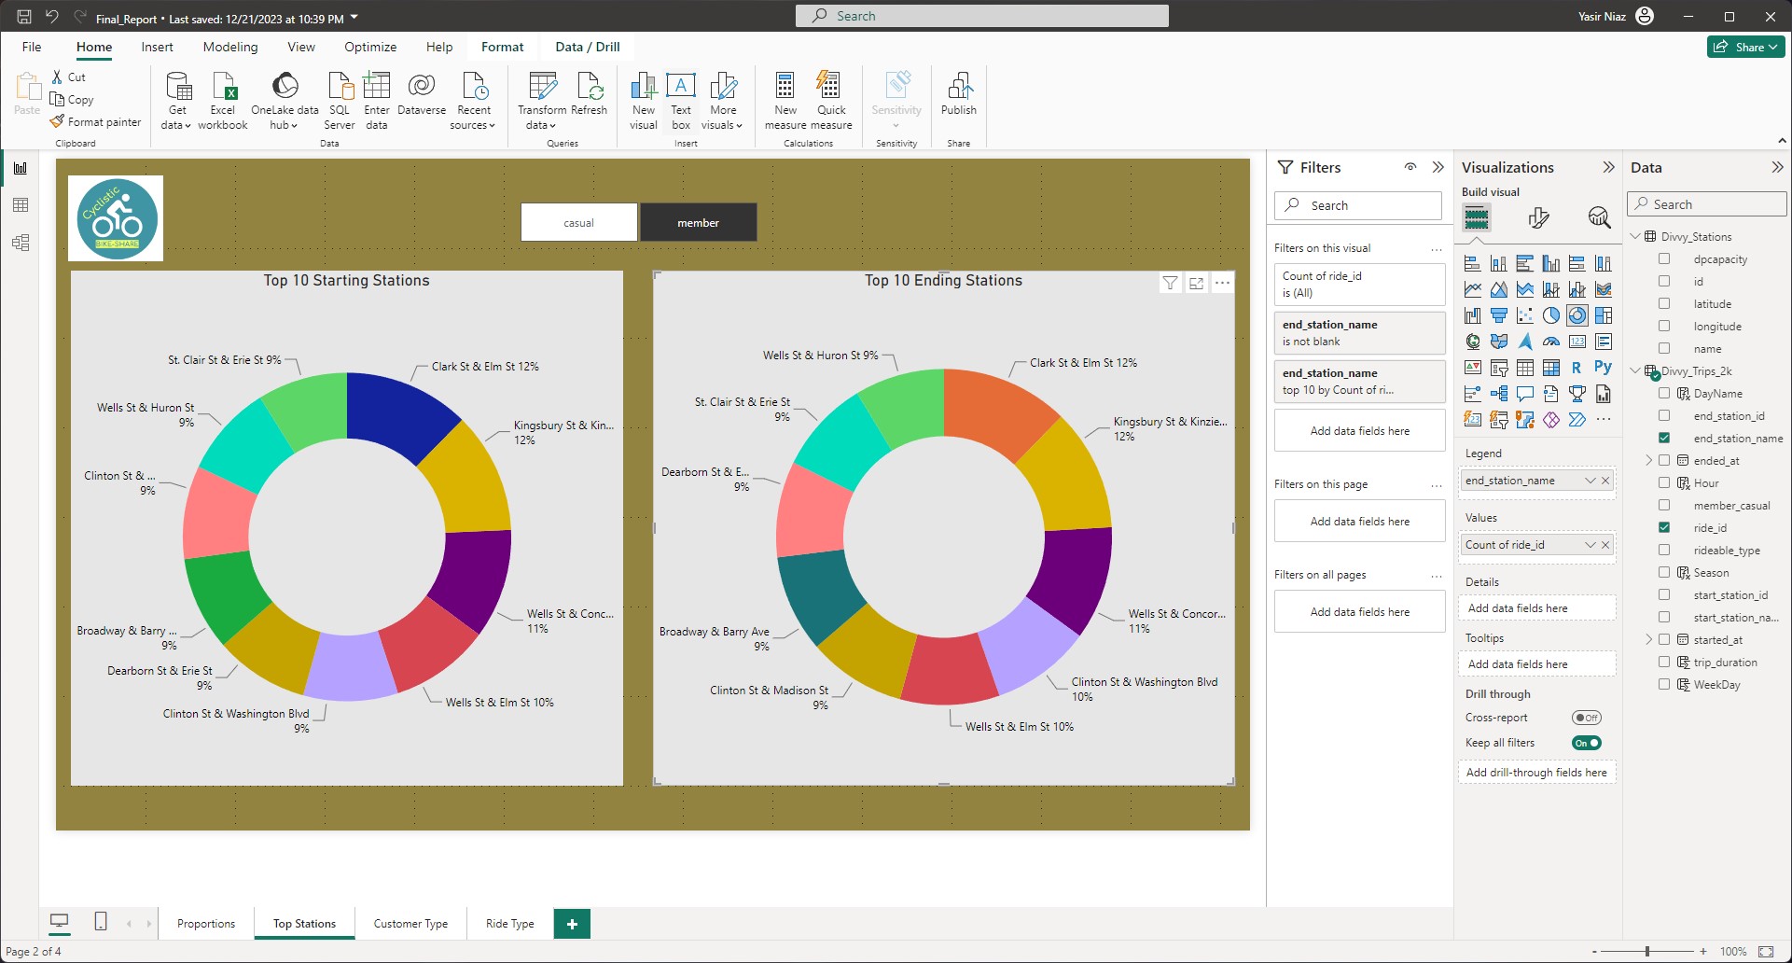Click Focus mode icon on Ending Stations visual
The width and height of the screenshot is (1792, 963).
[x=1196, y=283]
